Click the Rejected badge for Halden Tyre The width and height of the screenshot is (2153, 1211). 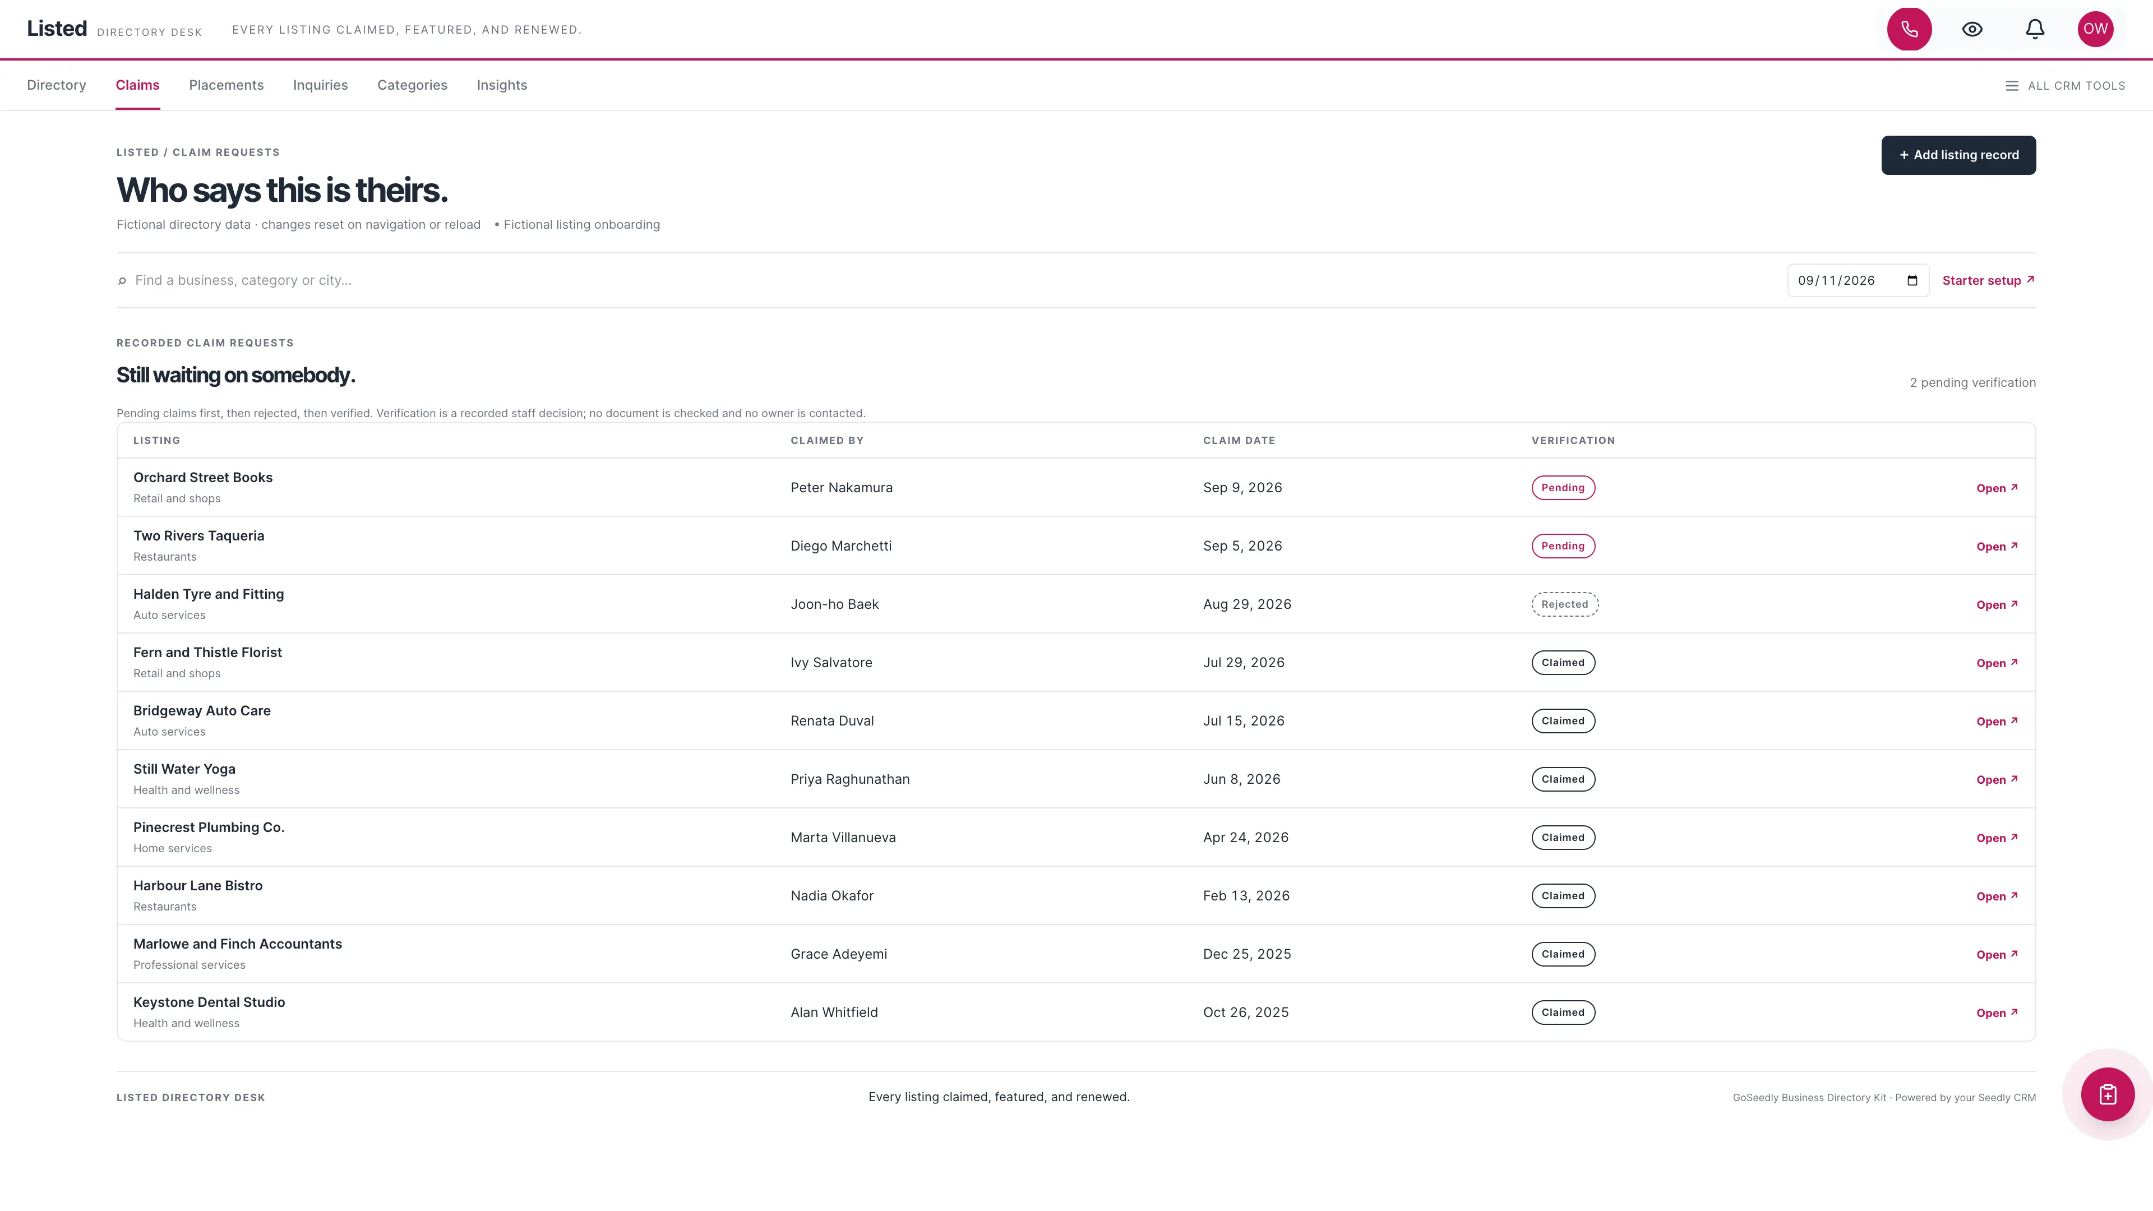pyautogui.click(x=1564, y=604)
